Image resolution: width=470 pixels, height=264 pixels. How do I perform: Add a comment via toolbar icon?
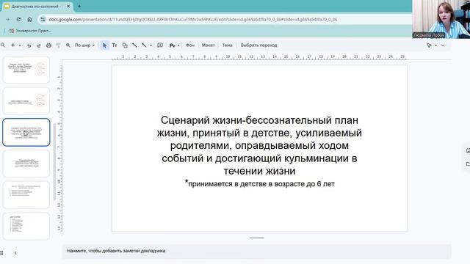(x=160, y=45)
